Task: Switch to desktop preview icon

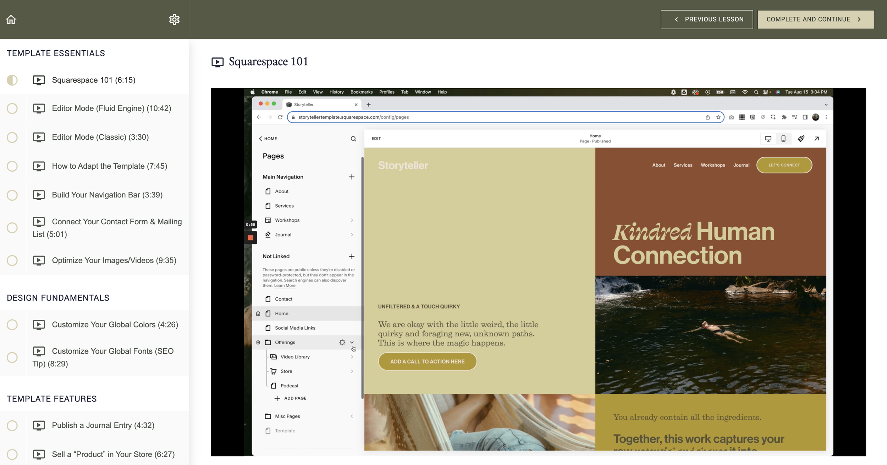Action: (768, 139)
